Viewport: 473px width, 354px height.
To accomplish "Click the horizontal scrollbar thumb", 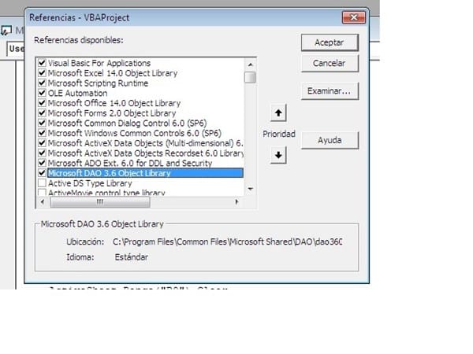I will tap(100, 201).
